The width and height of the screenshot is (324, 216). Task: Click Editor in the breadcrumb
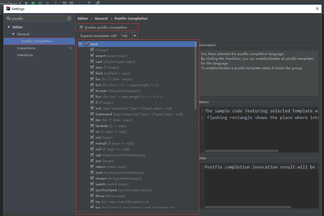click(x=83, y=18)
